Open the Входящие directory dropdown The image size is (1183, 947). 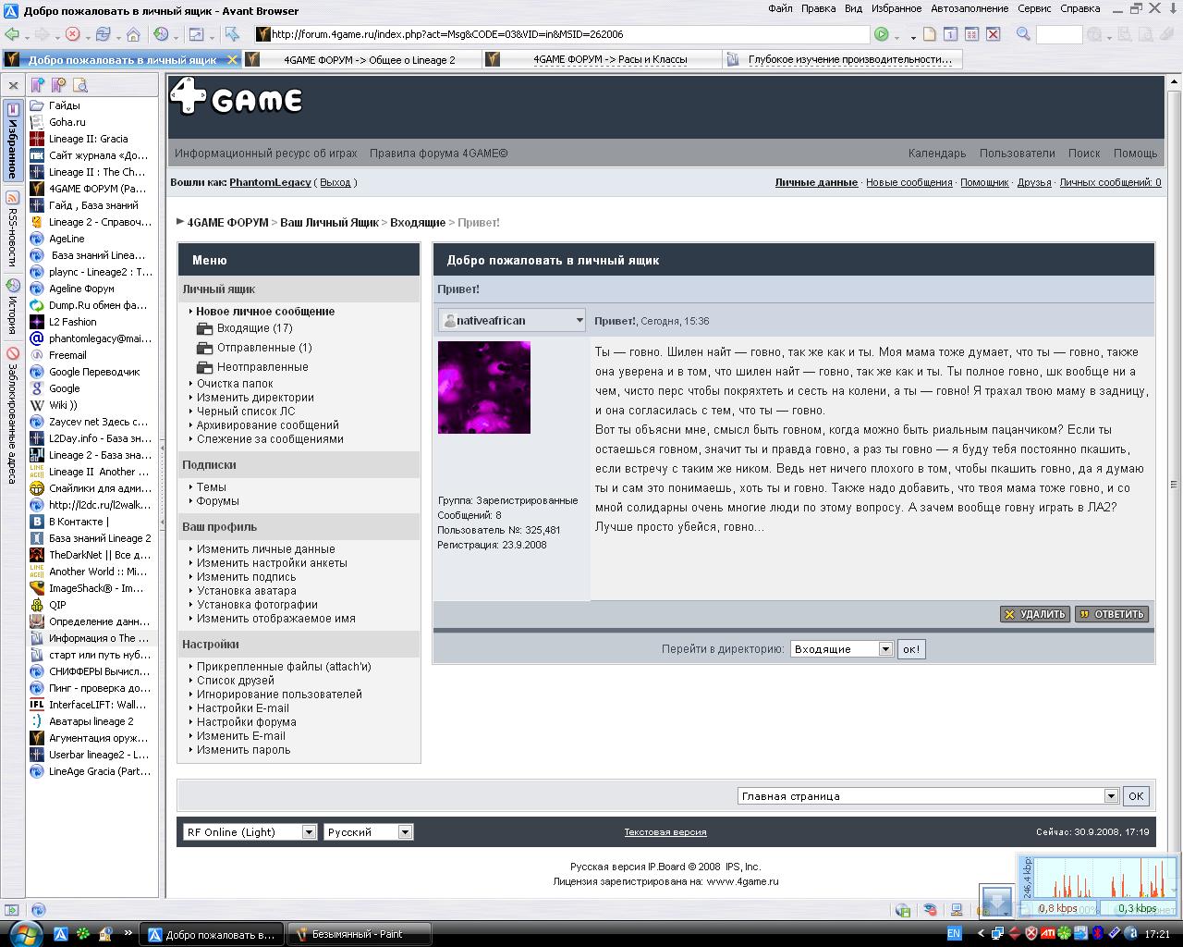[x=884, y=649]
